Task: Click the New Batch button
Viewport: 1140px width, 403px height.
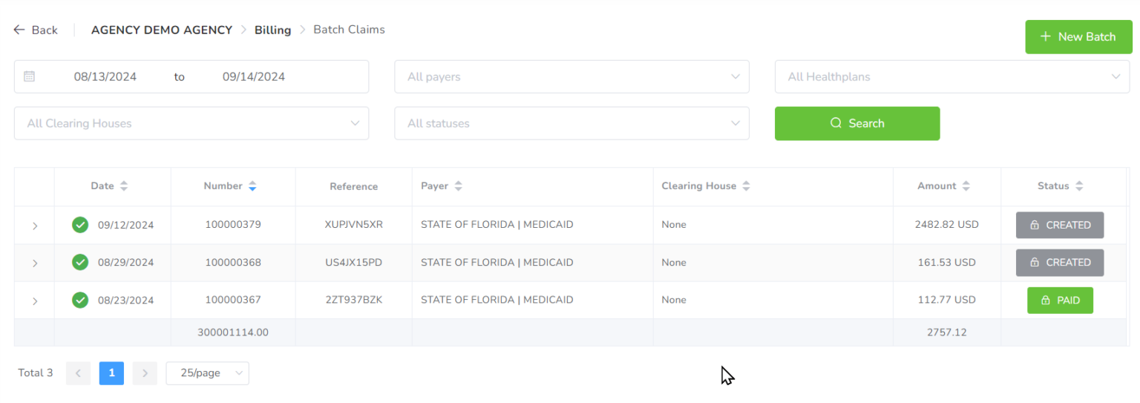Action: click(1078, 36)
